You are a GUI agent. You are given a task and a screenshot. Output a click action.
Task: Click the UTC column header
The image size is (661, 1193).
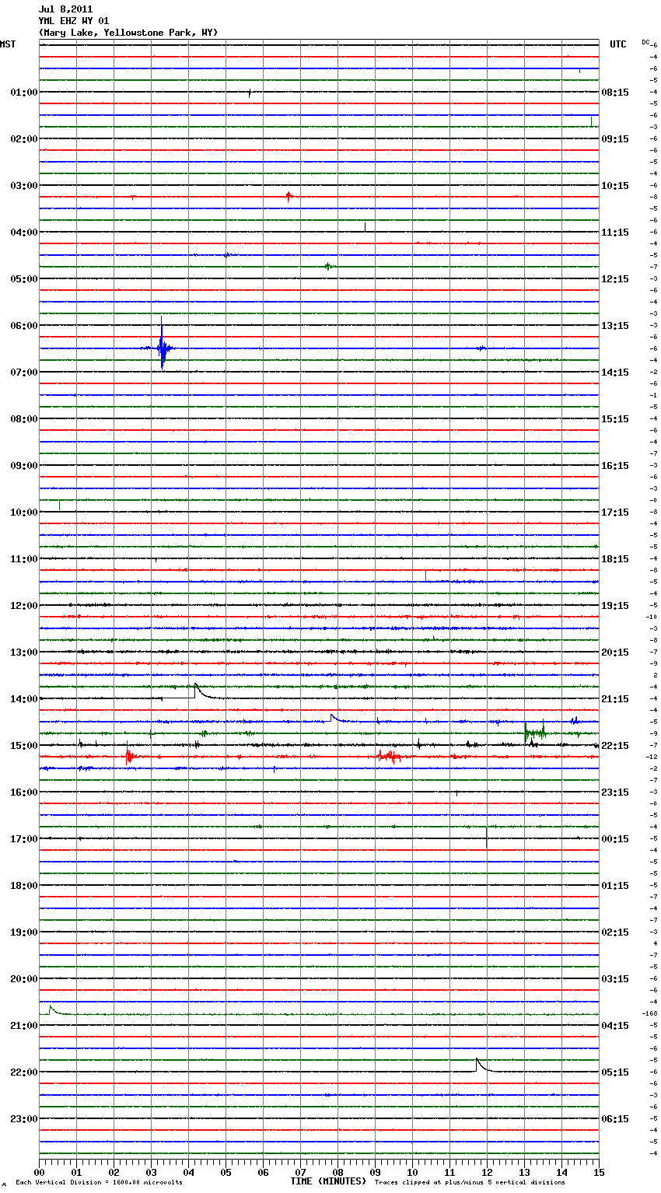click(x=617, y=44)
